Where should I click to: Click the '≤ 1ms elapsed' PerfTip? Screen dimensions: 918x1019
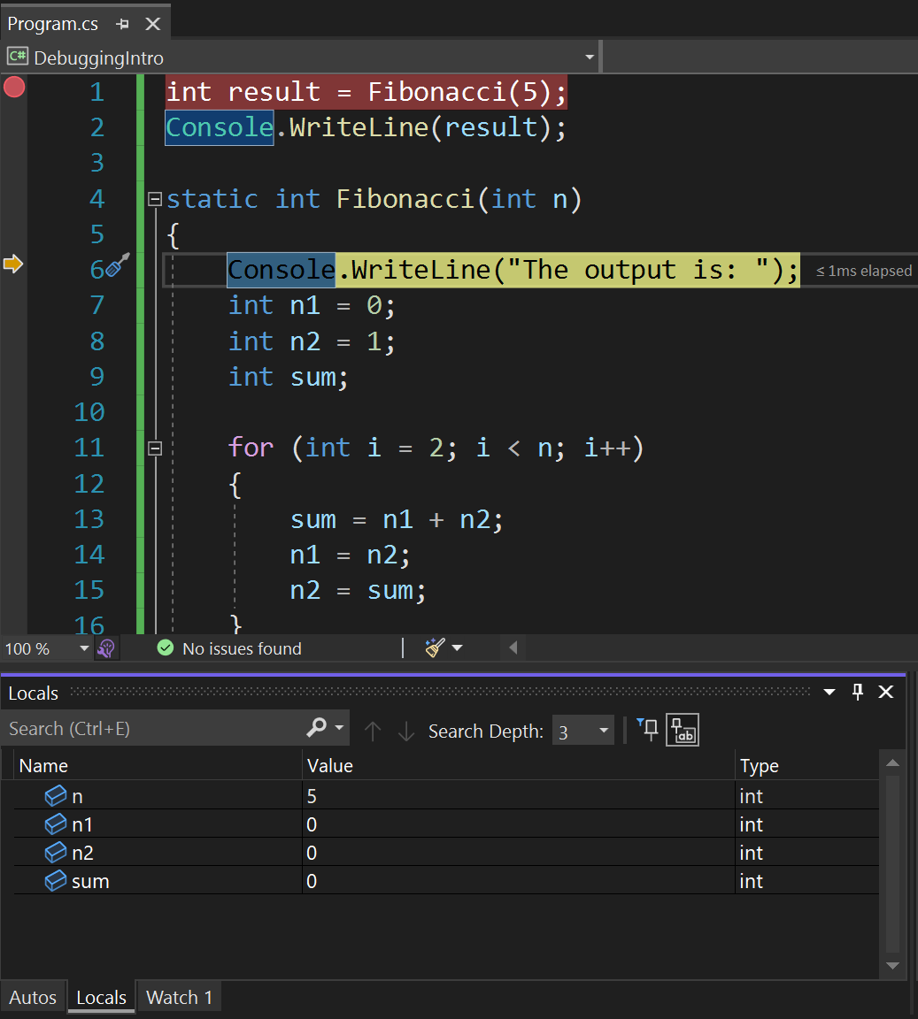(863, 271)
